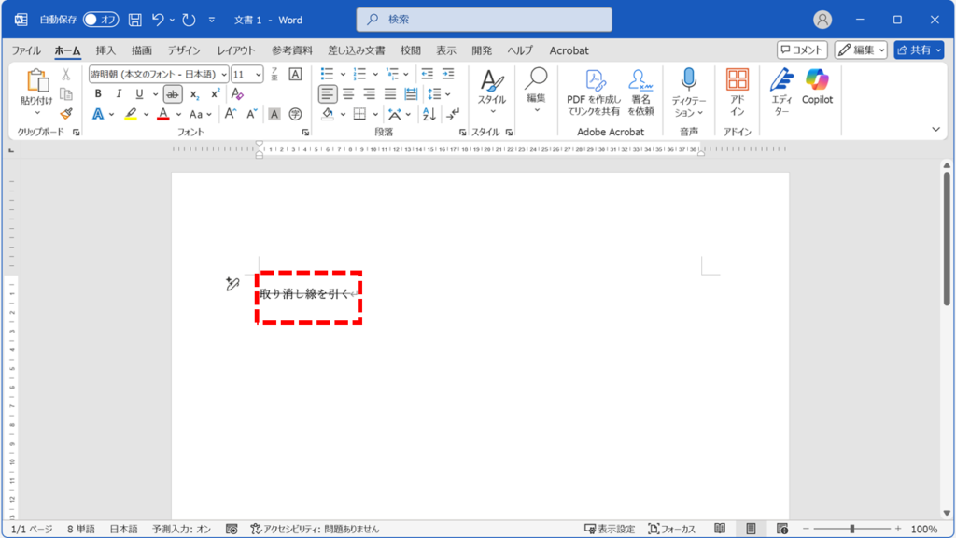Image resolution: width=956 pixels, height=538 pixels.
Task: Apply superscript formatting
Action: pos(215,94)
